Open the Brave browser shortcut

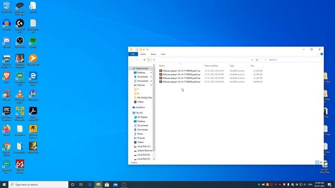click(7, 78)
